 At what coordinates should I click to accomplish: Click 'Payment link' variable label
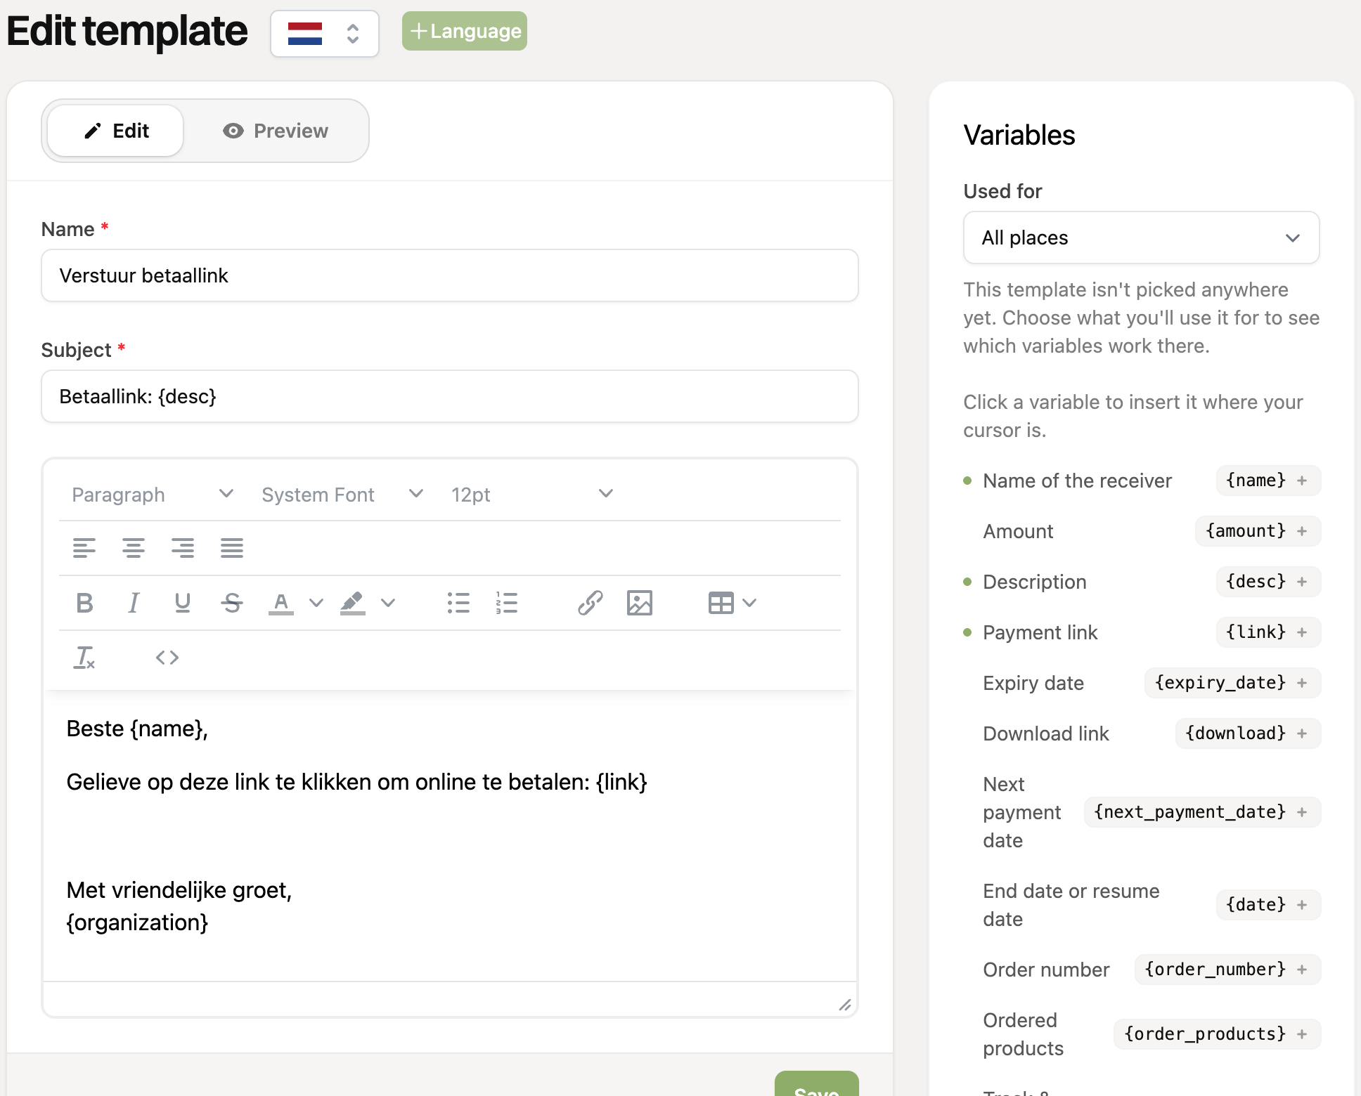click(1040, 632)
